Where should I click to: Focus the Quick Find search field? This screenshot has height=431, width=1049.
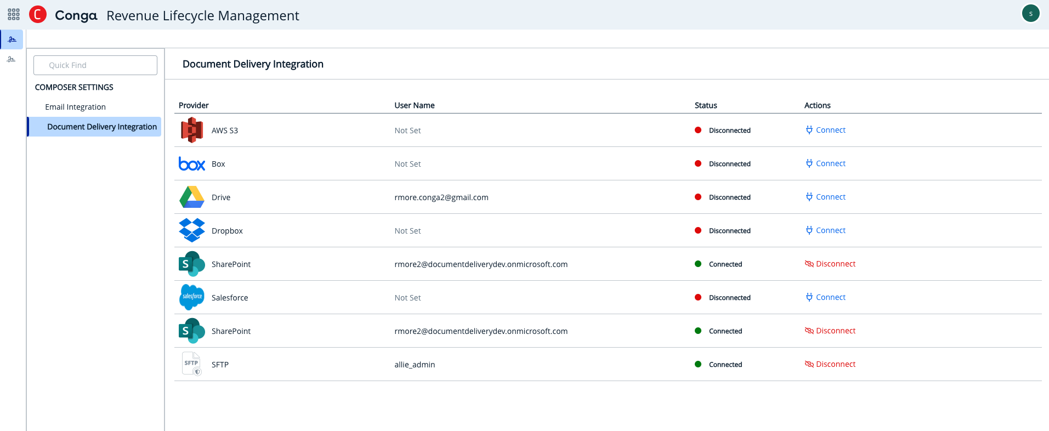95,65
